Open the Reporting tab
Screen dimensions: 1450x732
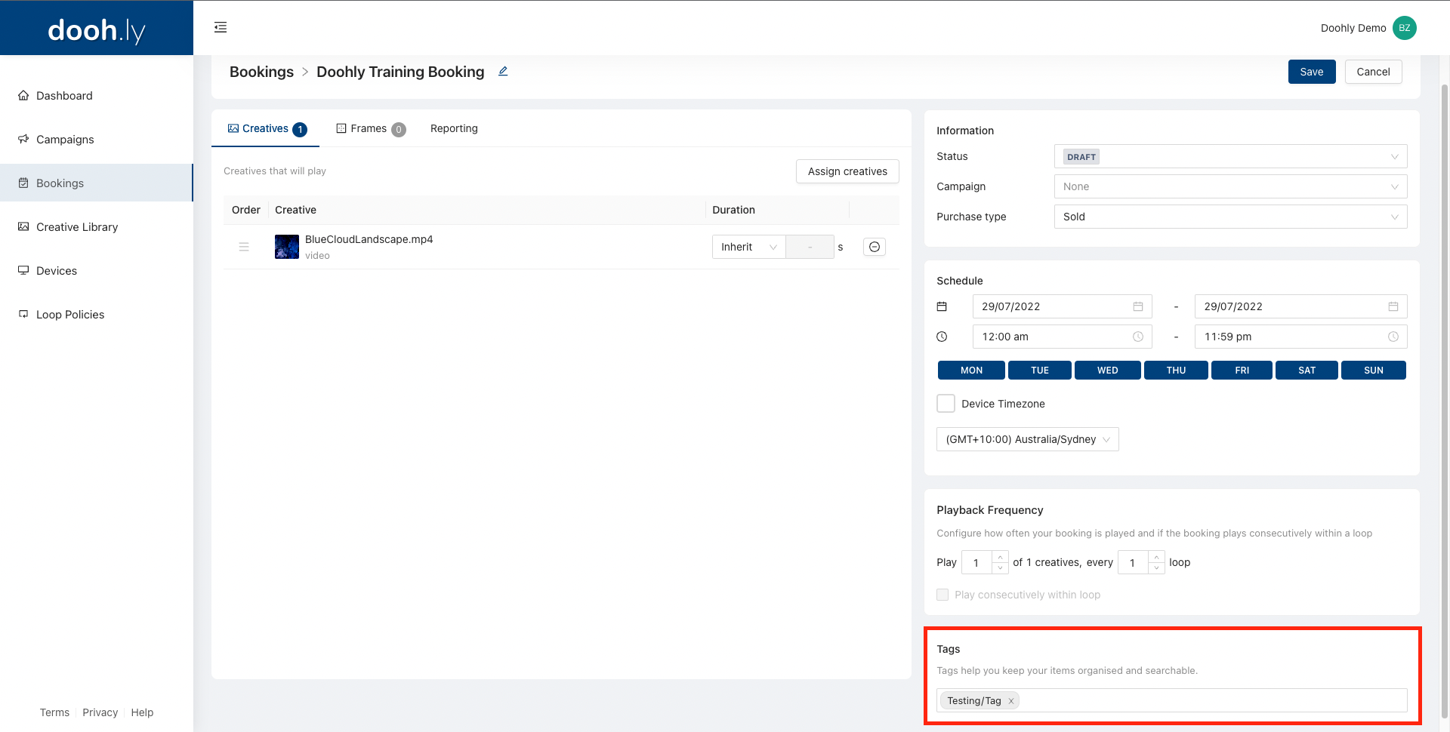point(454,129)
